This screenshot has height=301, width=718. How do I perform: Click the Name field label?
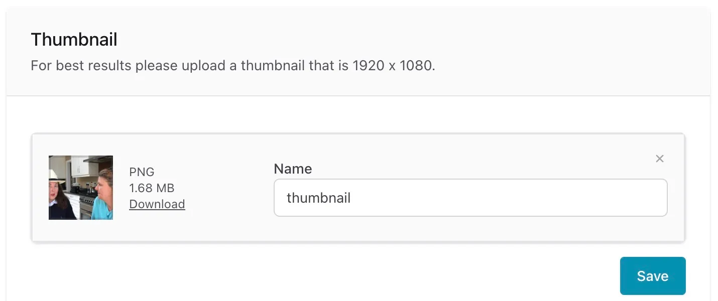(x=293, y=169)
